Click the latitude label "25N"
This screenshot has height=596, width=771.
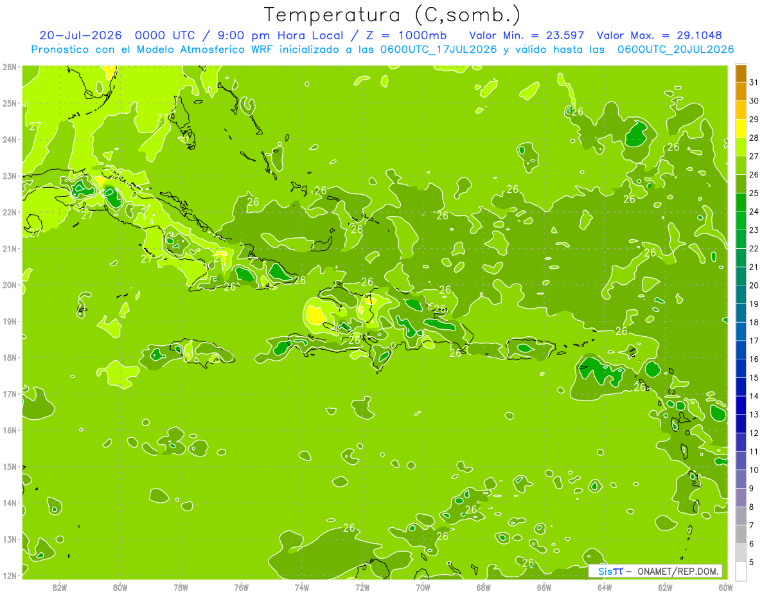(x=10, y=104)
